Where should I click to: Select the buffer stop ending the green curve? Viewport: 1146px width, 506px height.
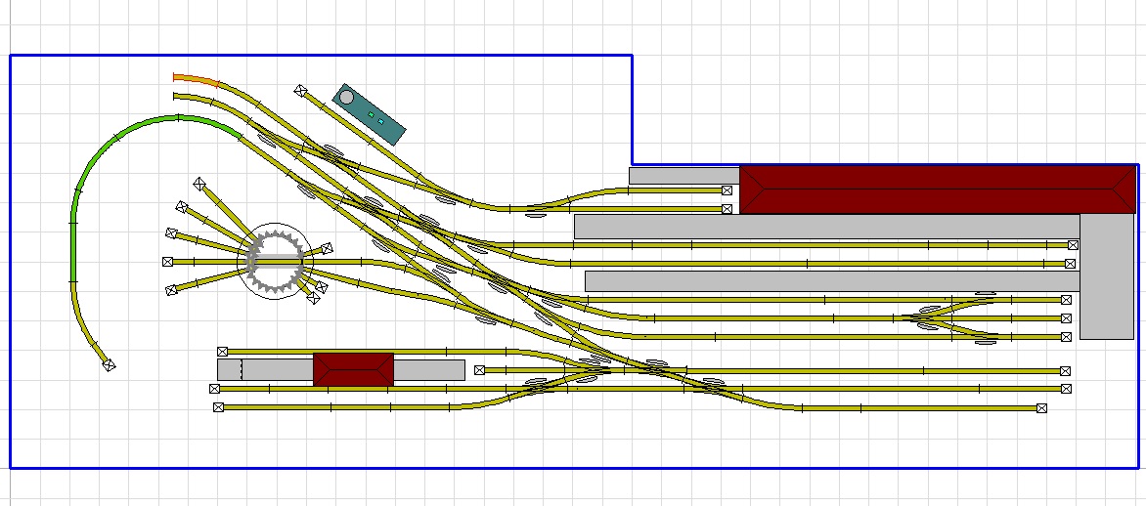tap(110, 365)
